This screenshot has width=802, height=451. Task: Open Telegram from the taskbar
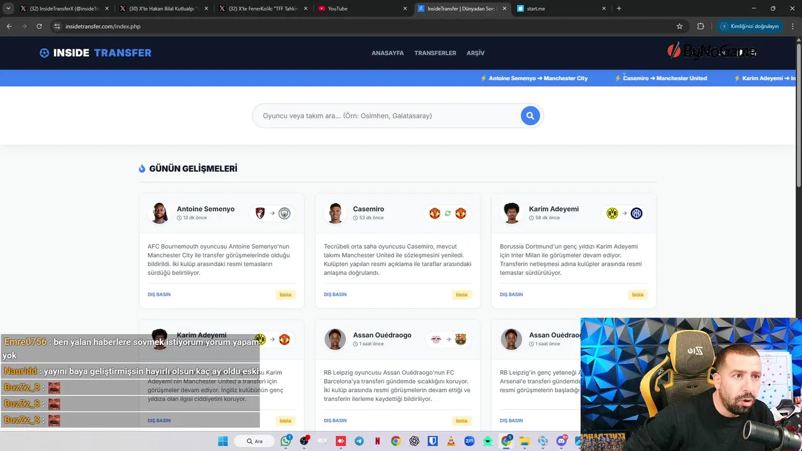[x=359, y=441]
